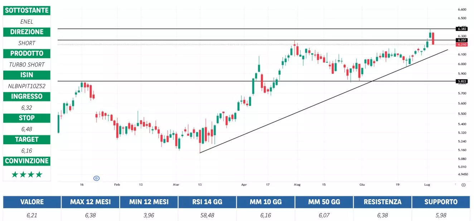Click the red 6.210 current price tag
This screenshot has width=474, height=221.
[462, 45]
